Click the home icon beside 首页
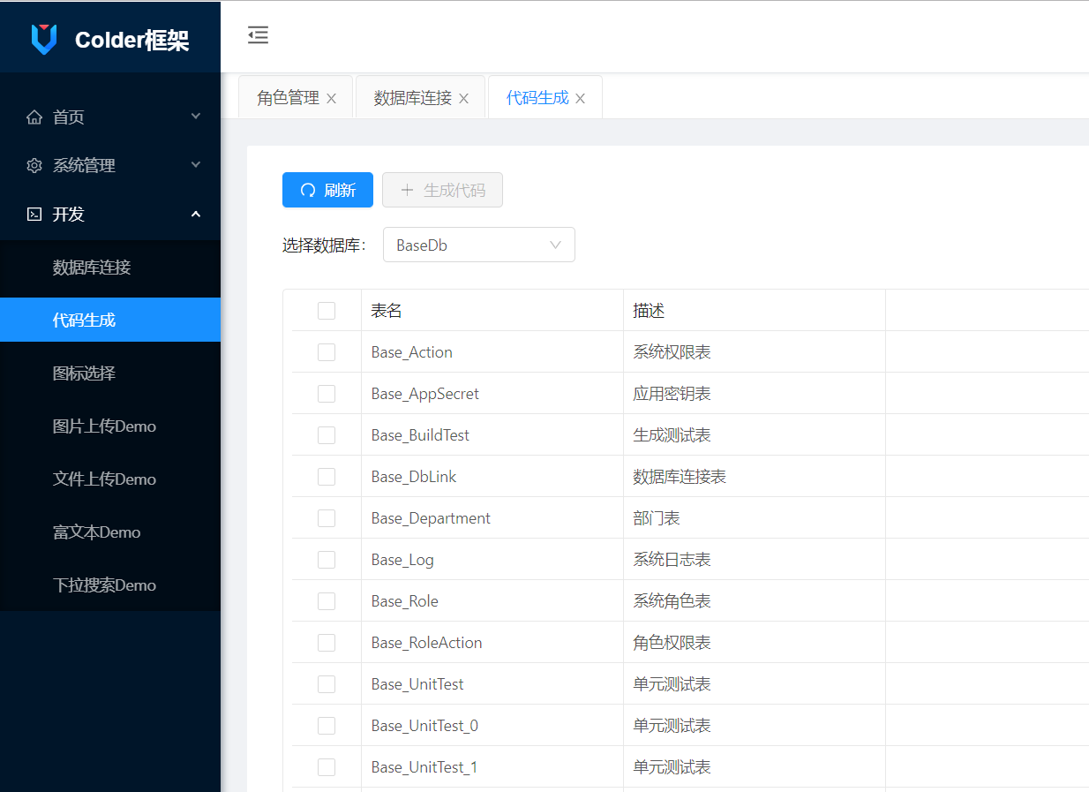The height and width of the screenshot is (792, 1089). click(34, 117)
